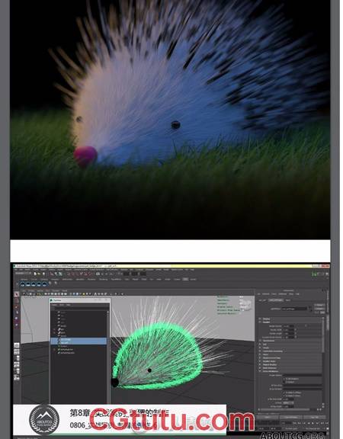Select the upper highlighted row in Outliner
This screenshot has width=343, height=439.
[79, 339]
